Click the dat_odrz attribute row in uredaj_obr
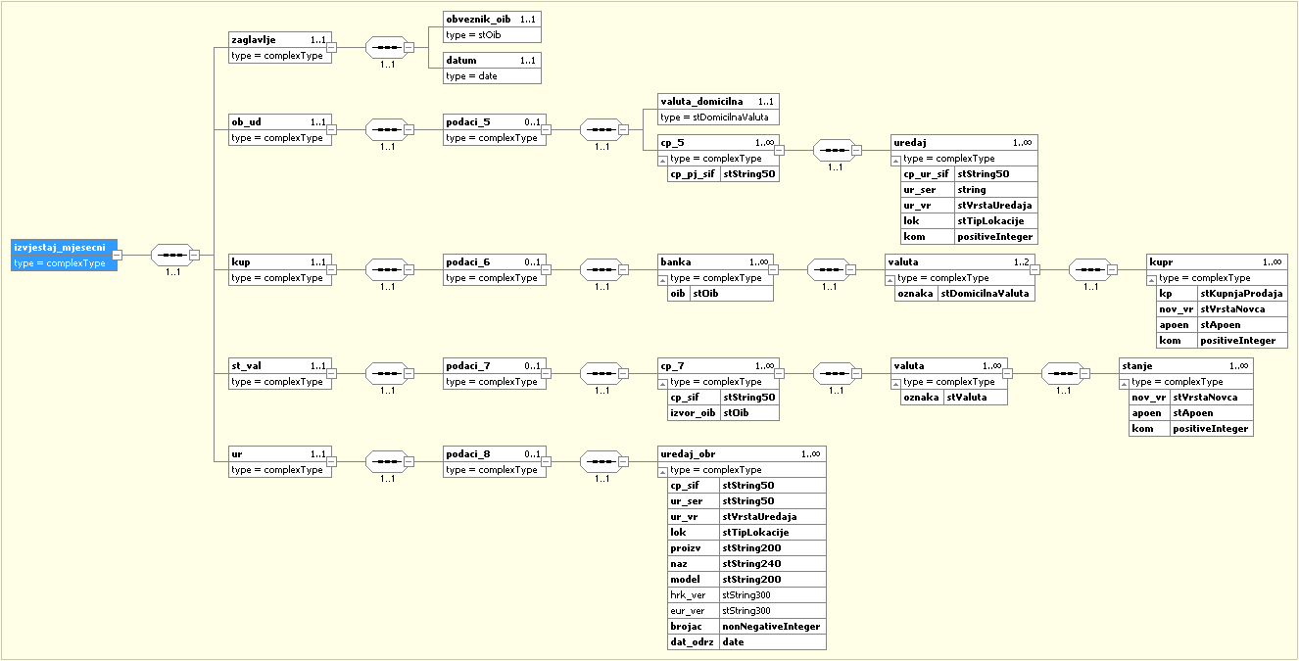The height and width of the screenshot is (661, 1299). coord(746,642)
